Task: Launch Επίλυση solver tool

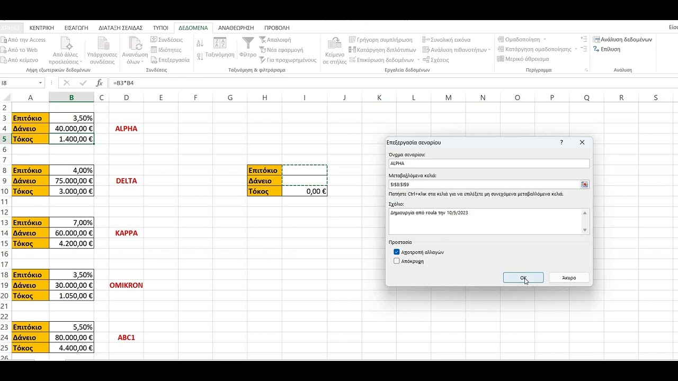Action: (606, 49)
